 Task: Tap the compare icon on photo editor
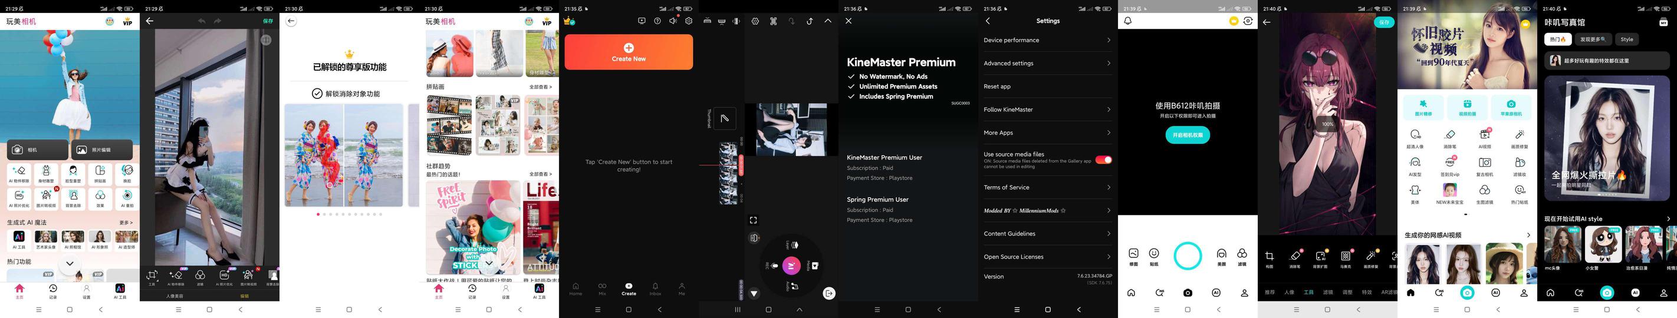click(265, 39)
